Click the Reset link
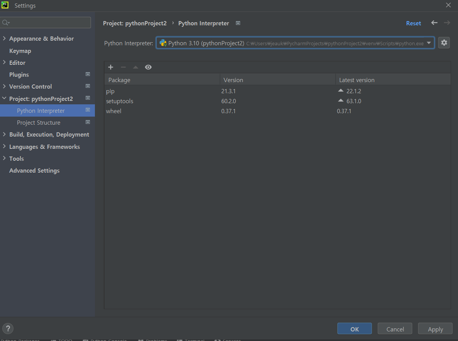Viewport: 458px width, 341px height. [413, 23]
